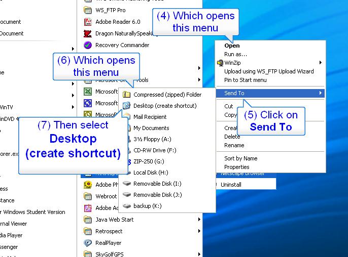Click the Dragon NaturallySpeaking icon
348x257 pixels.
click(x=88, y=34)
